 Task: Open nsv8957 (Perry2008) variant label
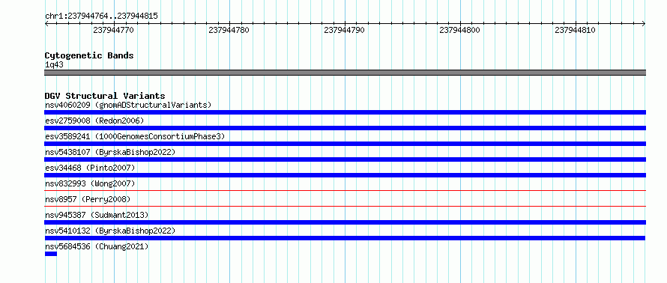pyautogui.click(x=88, y=199)
